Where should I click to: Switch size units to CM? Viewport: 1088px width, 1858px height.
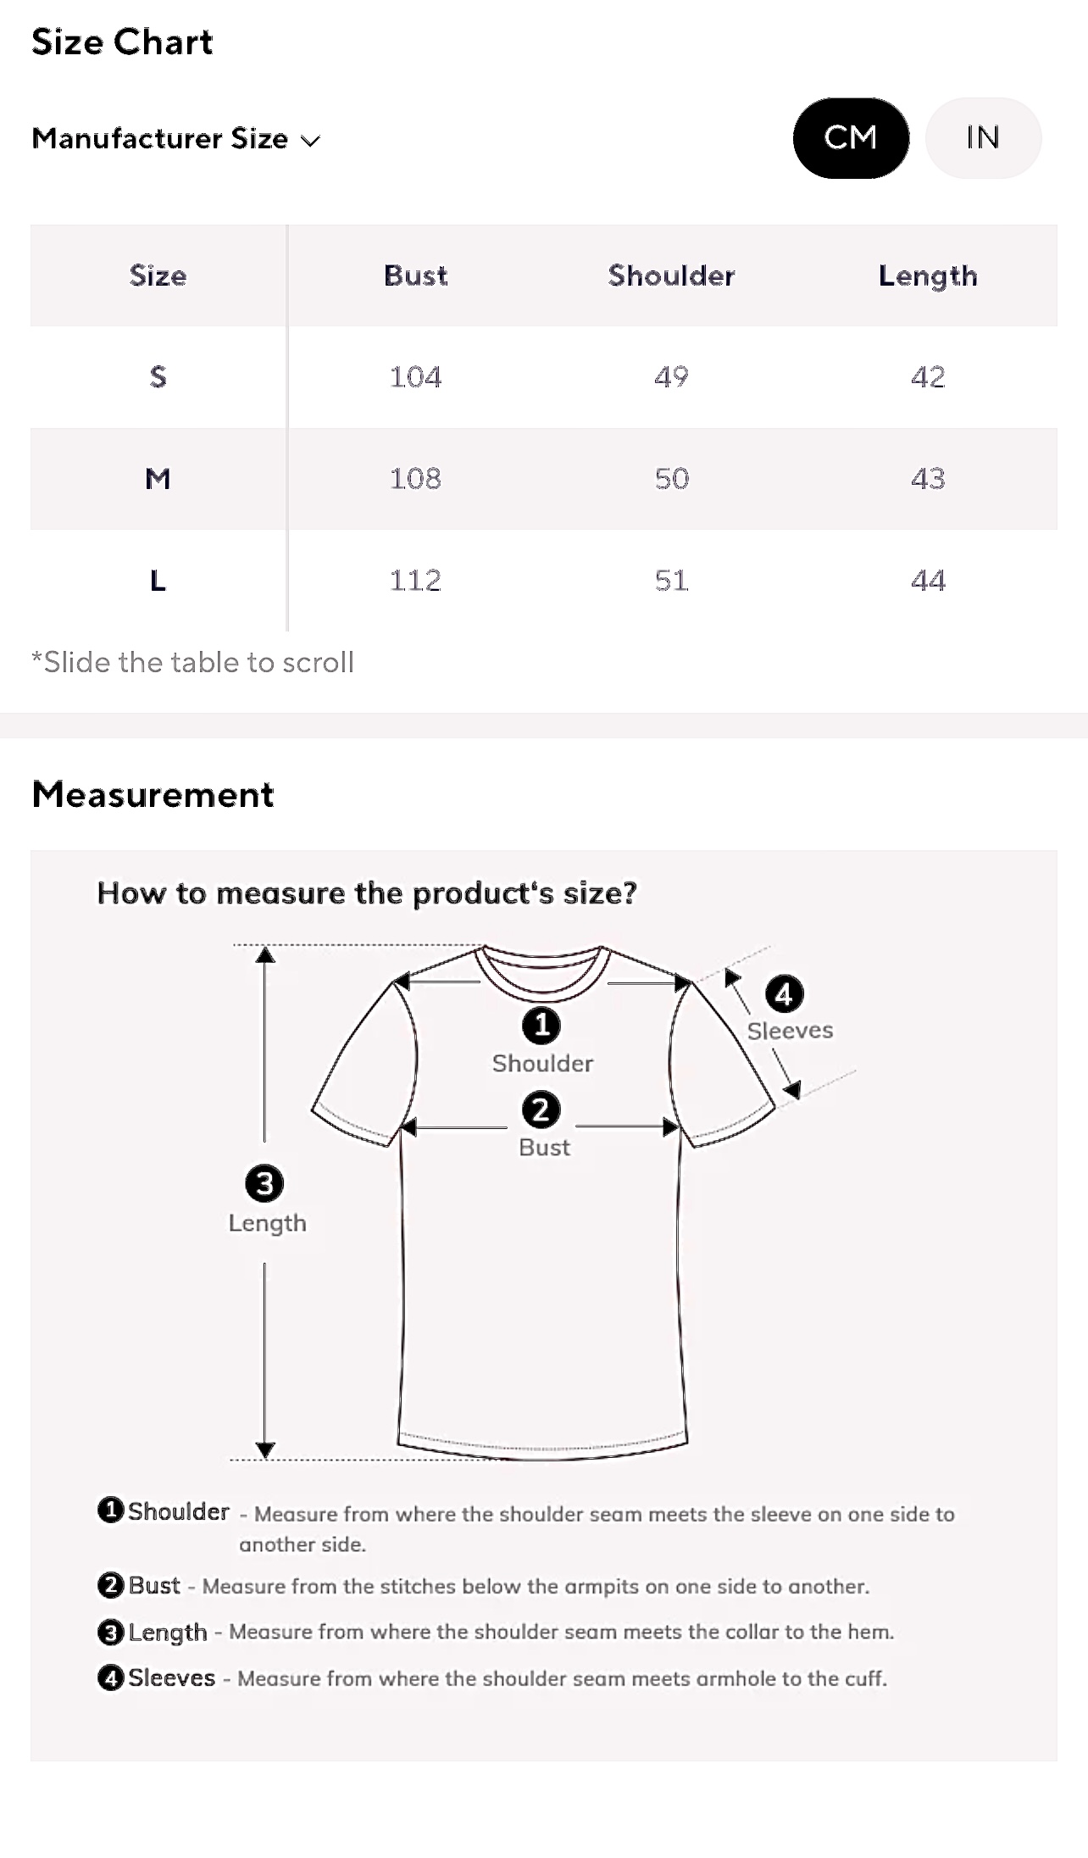[851, 138]
